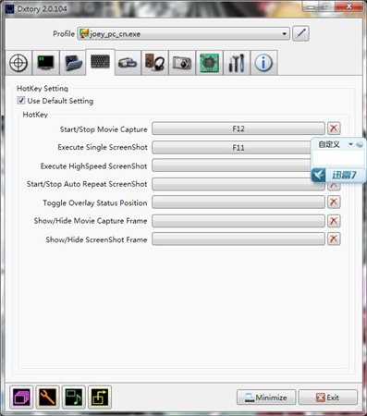Open the camcorder movie settings tab
The height and width of the screenshot is (416, 367).
[128, 63]
